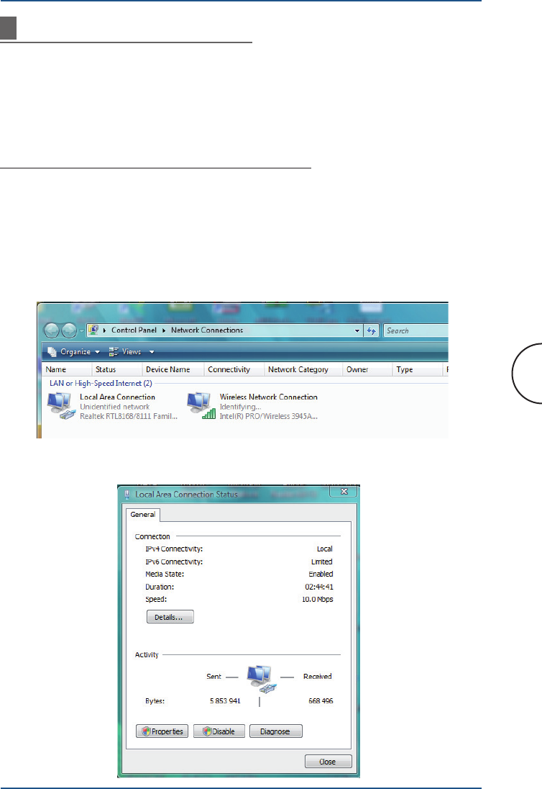
Task: Click the Disable button
Action: point(219,731)
